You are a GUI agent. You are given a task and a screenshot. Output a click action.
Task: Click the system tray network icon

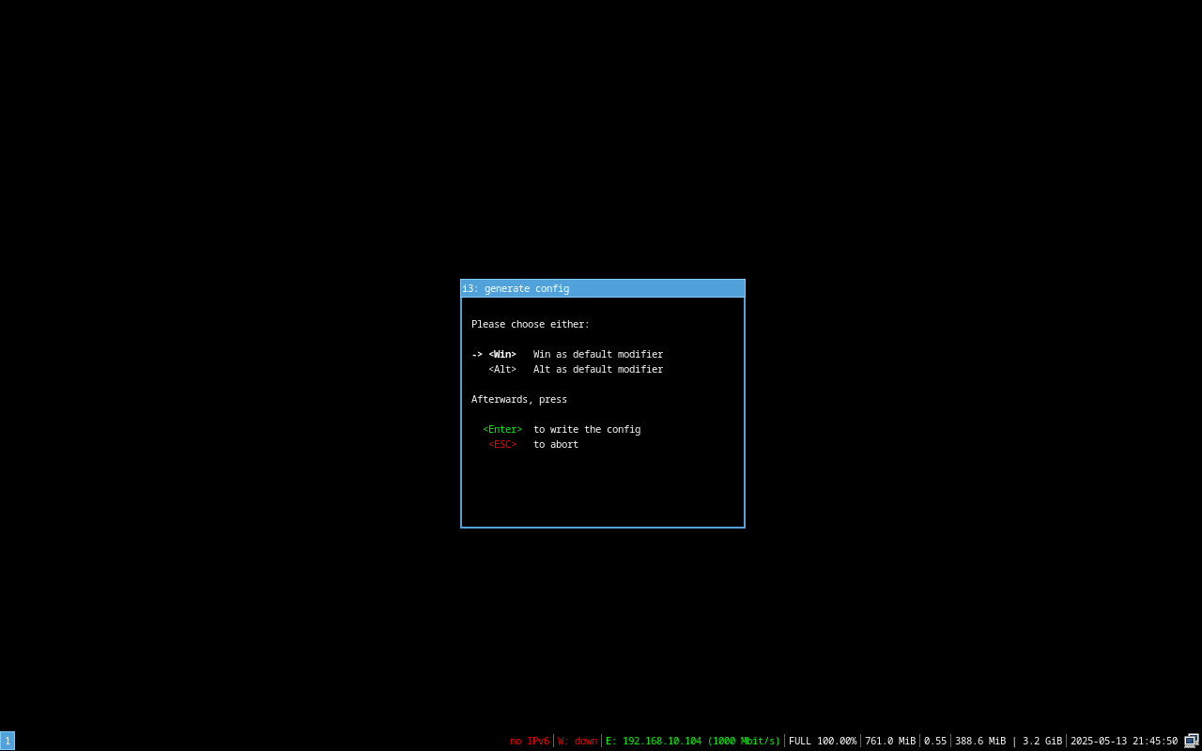coord(1192,741)
